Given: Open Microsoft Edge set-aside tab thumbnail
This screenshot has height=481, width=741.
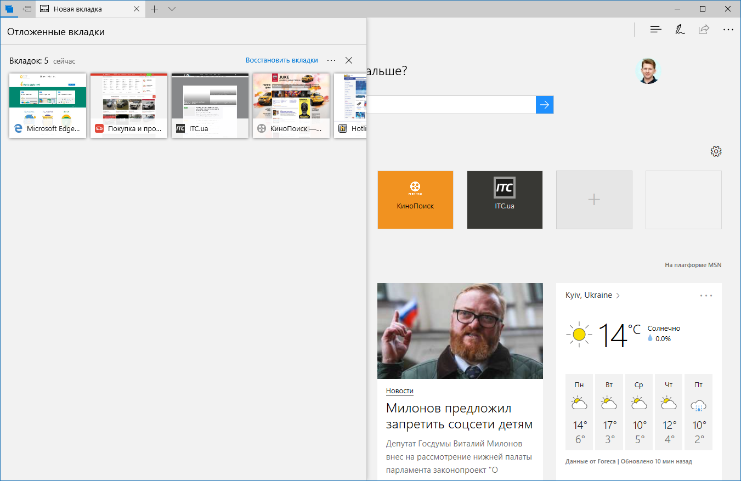Looking at the screenshot, I should point(48,105).
